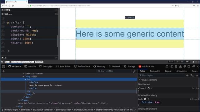200x112 pixels.
Task: Activate the element picker in devtools
Action: [x=3, y=66]
